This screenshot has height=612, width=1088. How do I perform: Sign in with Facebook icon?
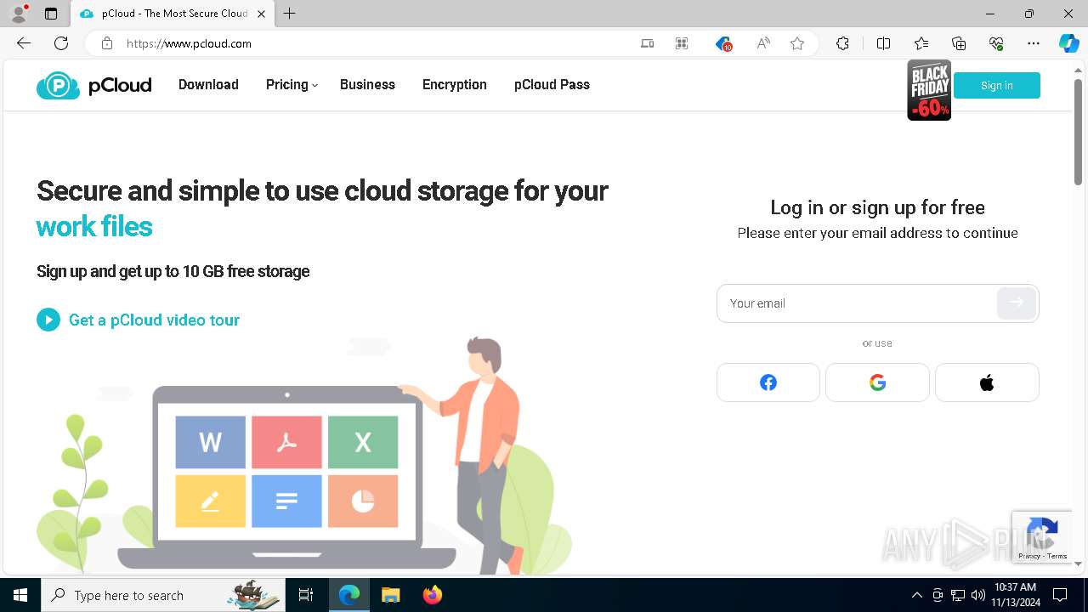pyautogui.click(x=768, y=382)
